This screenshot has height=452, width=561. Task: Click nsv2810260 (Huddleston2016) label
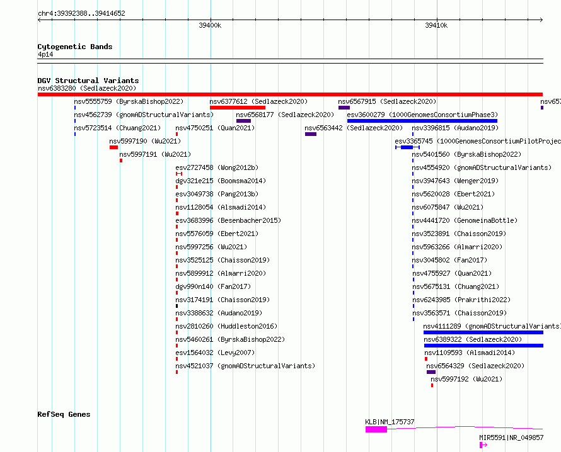coord(226,326)
